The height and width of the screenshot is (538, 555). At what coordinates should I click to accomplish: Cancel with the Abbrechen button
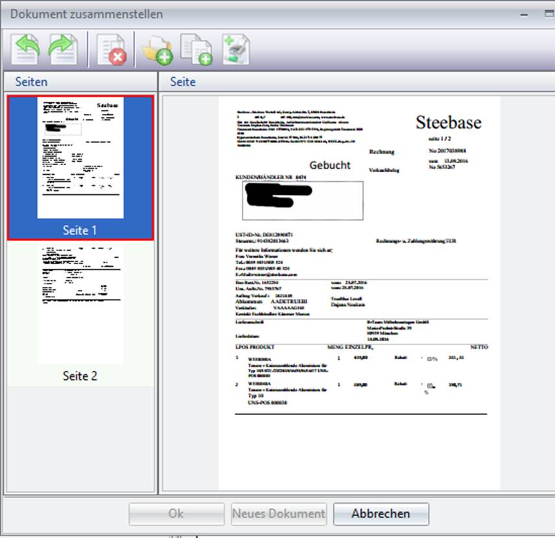click(x=381, y=513)
